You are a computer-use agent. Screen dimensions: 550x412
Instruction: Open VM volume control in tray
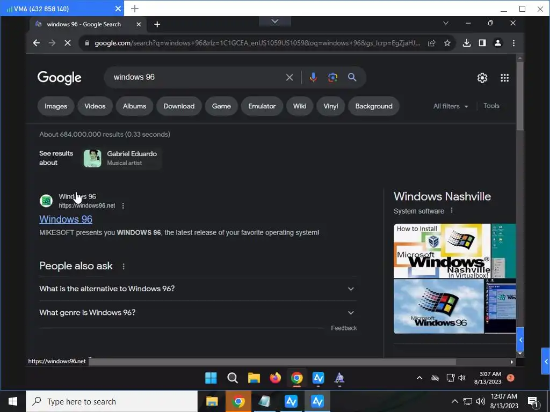[462, 378]
